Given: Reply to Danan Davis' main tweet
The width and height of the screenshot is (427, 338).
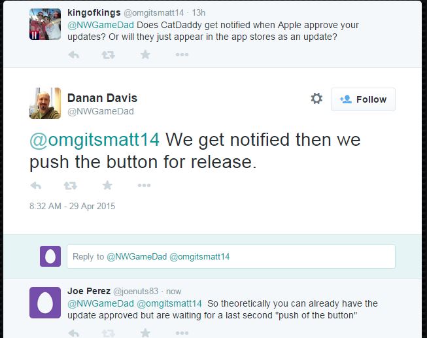Looking at the screenshot, I should coord(36,186).
